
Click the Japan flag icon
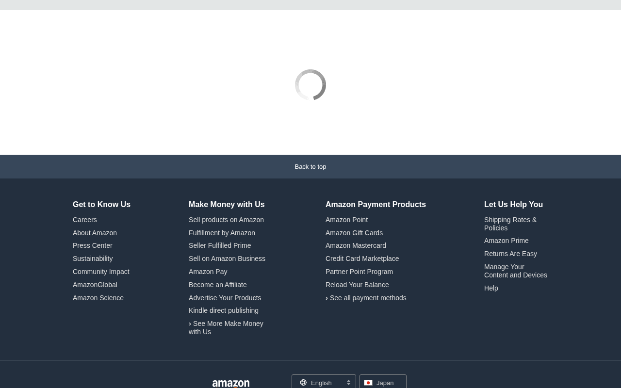(368, 383)
